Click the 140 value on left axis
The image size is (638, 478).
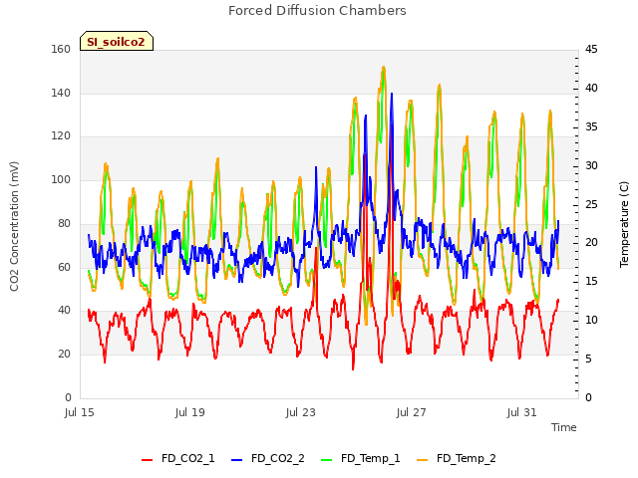point(61,93)
